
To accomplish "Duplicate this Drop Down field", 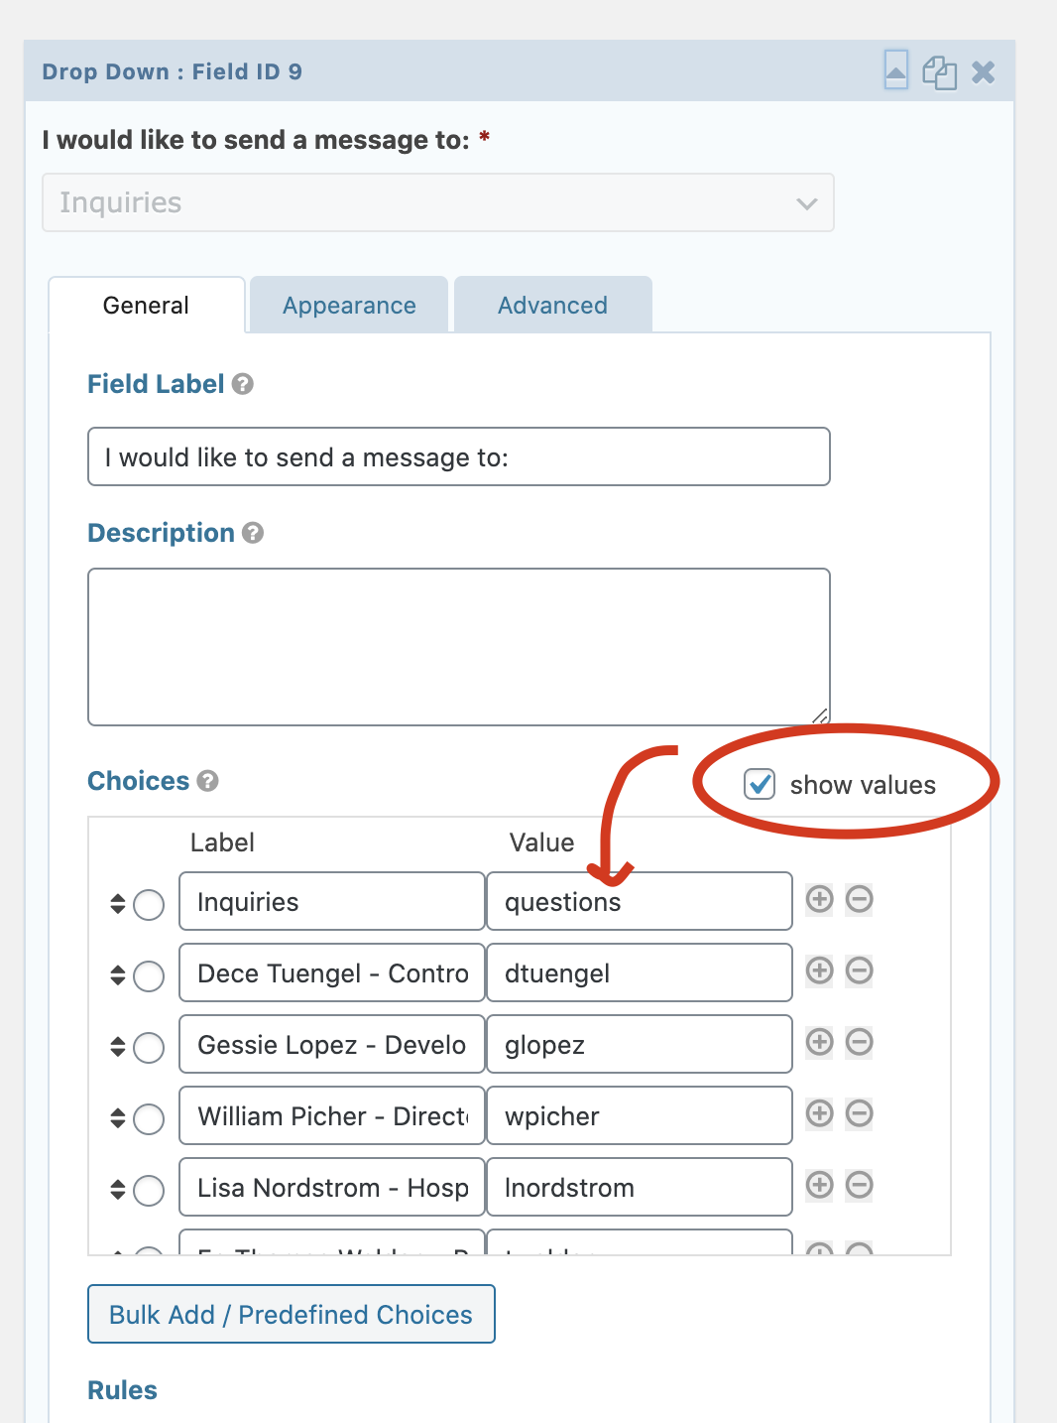I will click(x=939, y=72).
